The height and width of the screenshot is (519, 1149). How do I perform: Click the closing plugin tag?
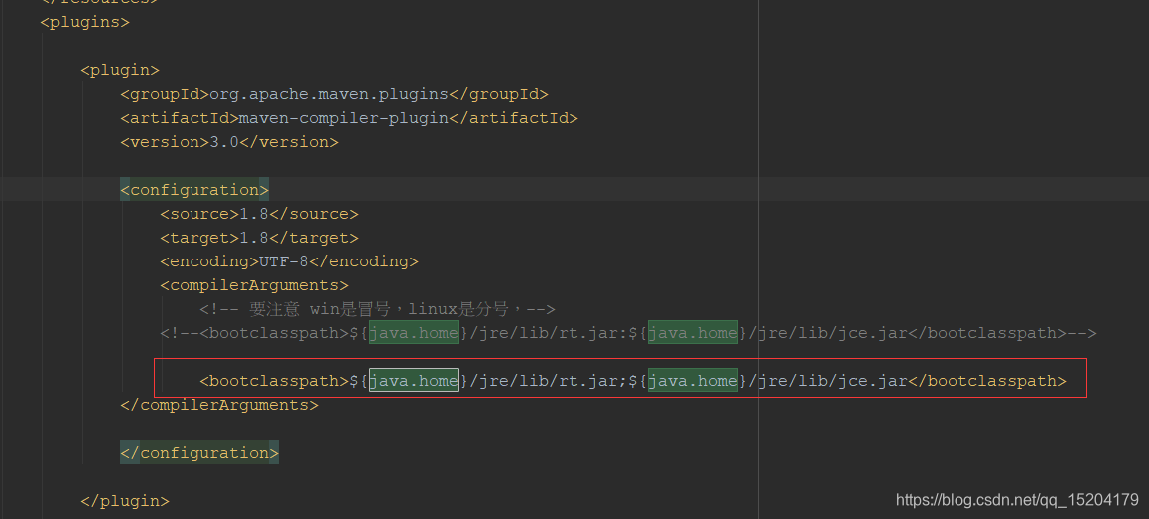click(125, 501)
